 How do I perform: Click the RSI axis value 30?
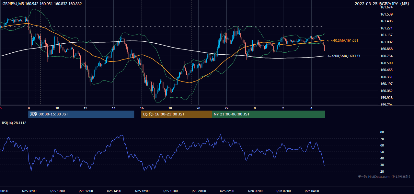coord(382,165)
